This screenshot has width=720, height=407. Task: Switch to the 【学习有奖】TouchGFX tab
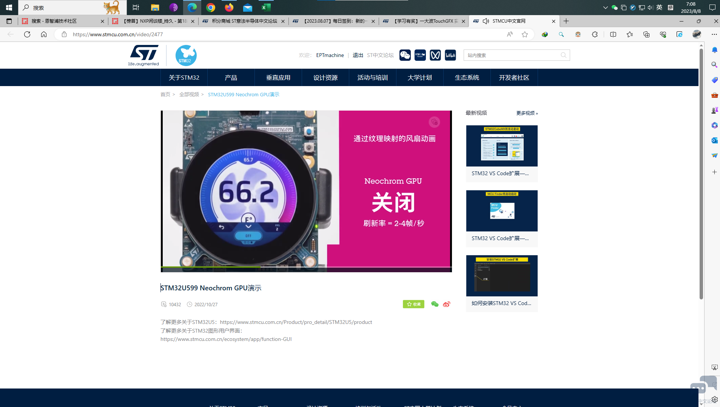coord(424,21)
